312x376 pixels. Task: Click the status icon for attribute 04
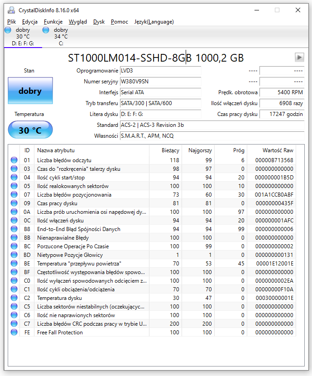14,177
